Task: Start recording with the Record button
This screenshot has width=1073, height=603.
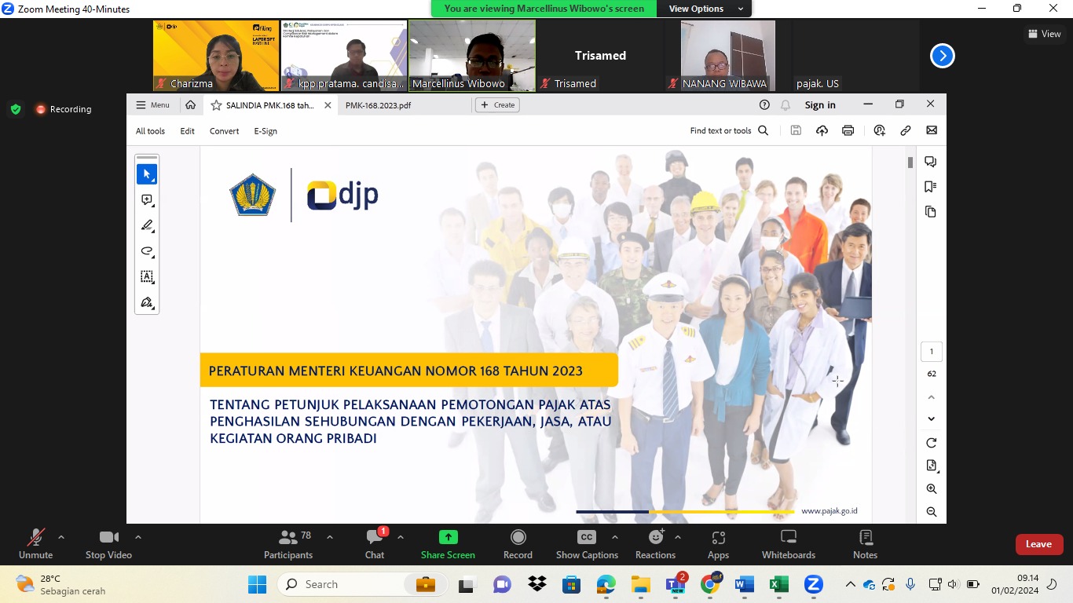Action: (518, 544)
